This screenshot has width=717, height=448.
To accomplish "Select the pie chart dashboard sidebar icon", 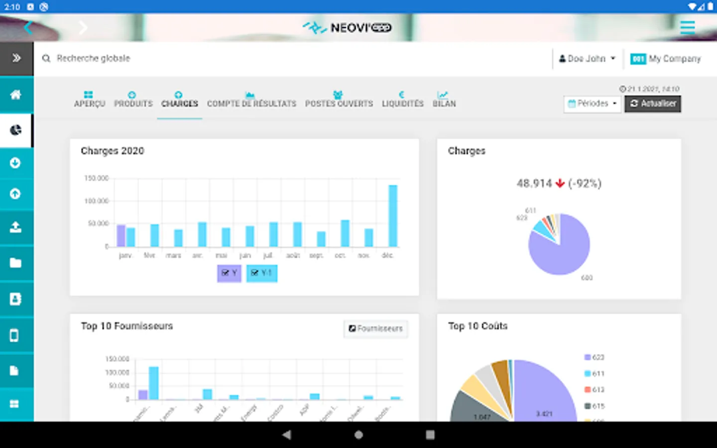I will pyautogui.click(x=16, y=130).
